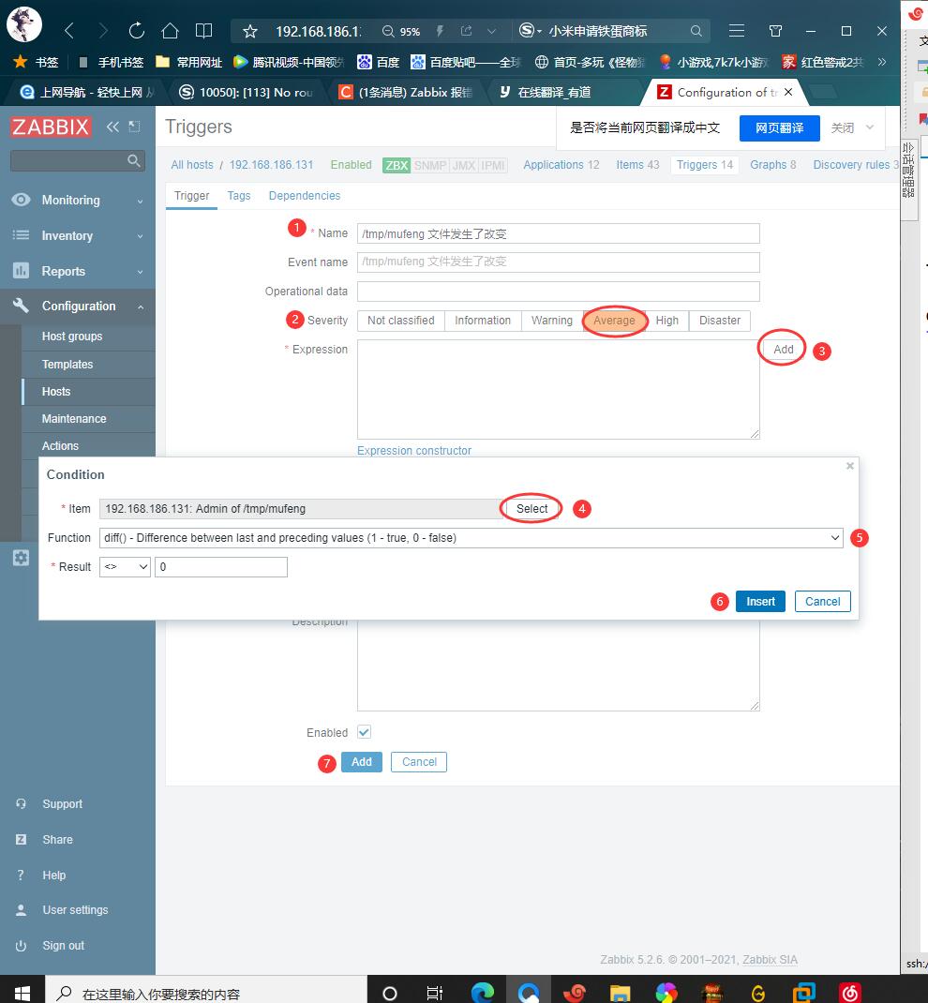This screenshot has width=928, height=1003.
Task: Set severity to Disaster
Action: [720, 321]
